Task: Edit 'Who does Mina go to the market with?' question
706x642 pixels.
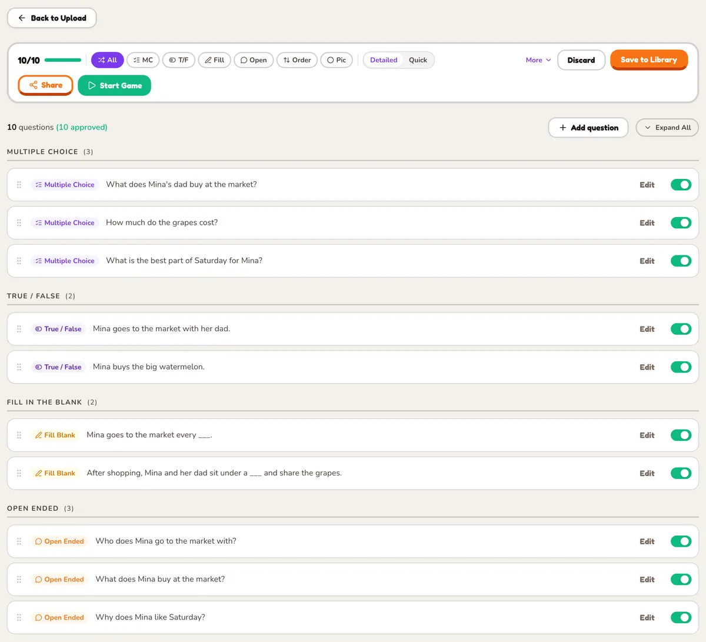Action: (647, 541)
